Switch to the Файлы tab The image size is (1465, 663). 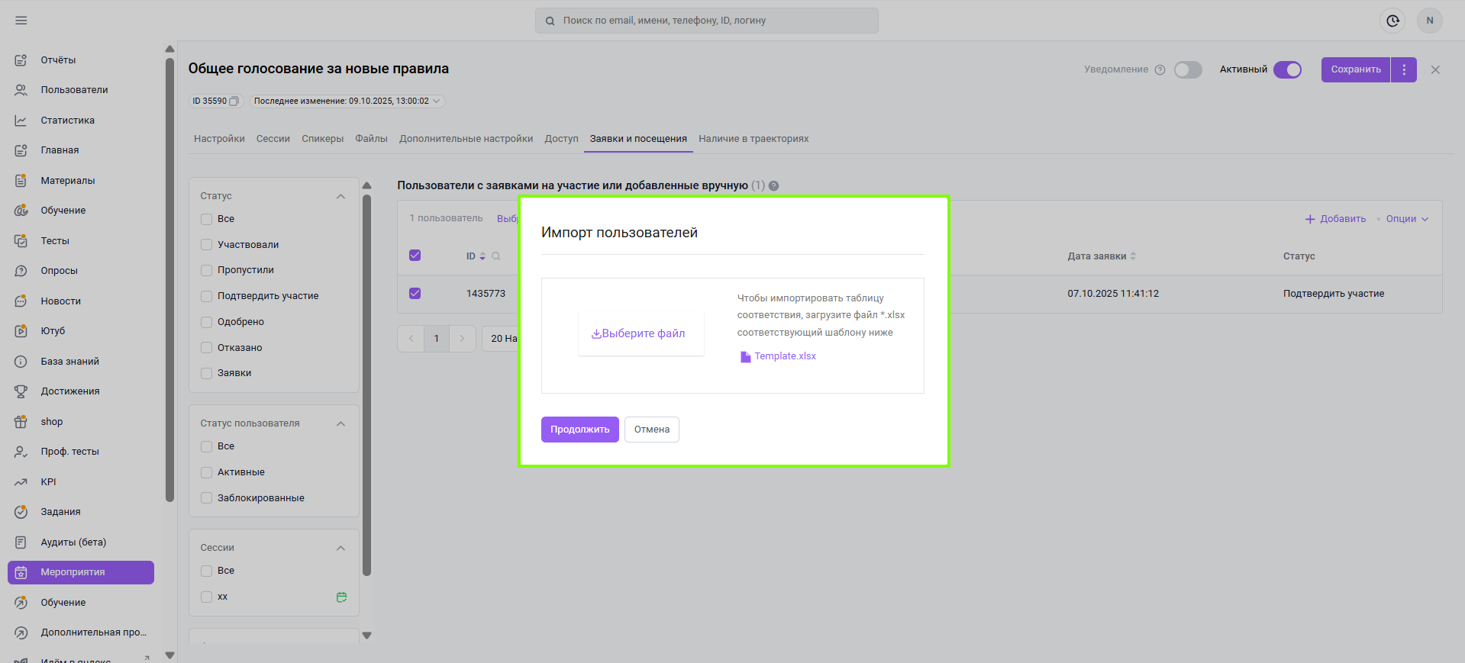[371, 139]
